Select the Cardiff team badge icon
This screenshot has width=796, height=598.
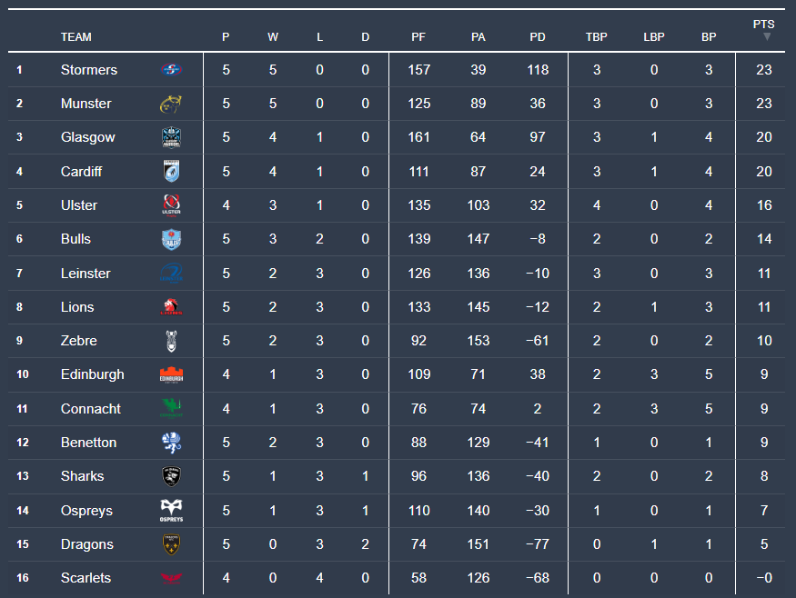click(172, 172)
